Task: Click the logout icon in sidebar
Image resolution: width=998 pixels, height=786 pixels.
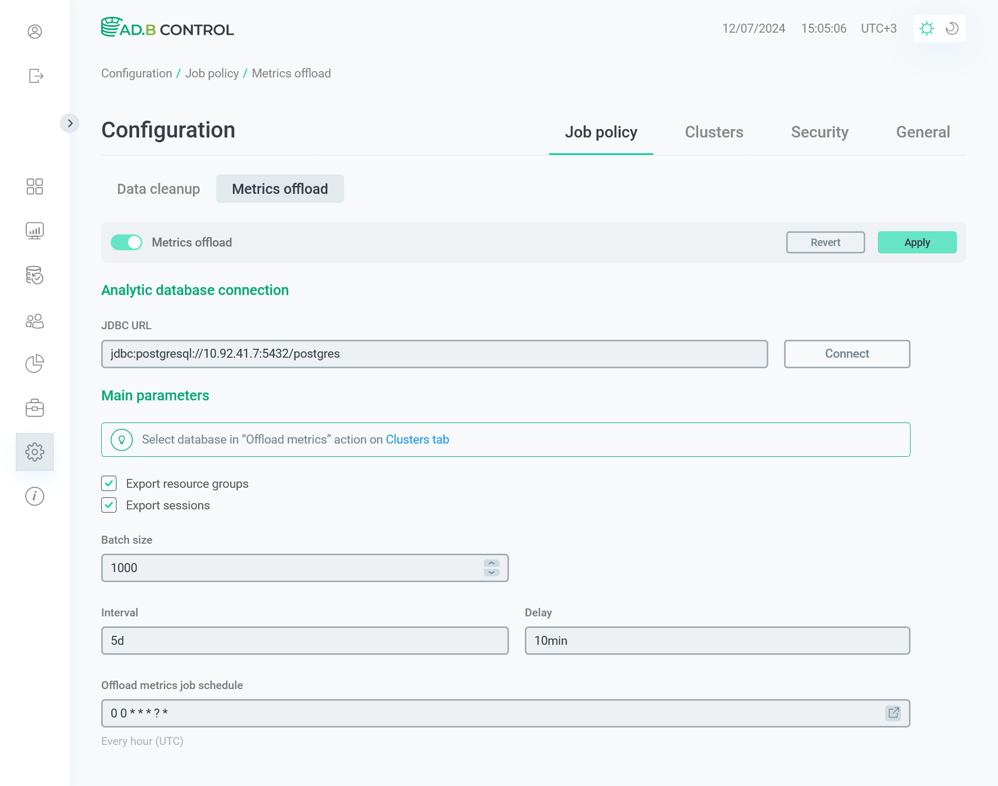Action: (35, 76)
